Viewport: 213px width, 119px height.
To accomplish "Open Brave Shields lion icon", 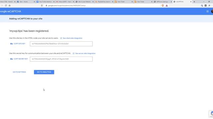I will (x=163, y=6).
